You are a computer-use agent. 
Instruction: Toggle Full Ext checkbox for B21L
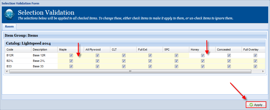(150, 61)
